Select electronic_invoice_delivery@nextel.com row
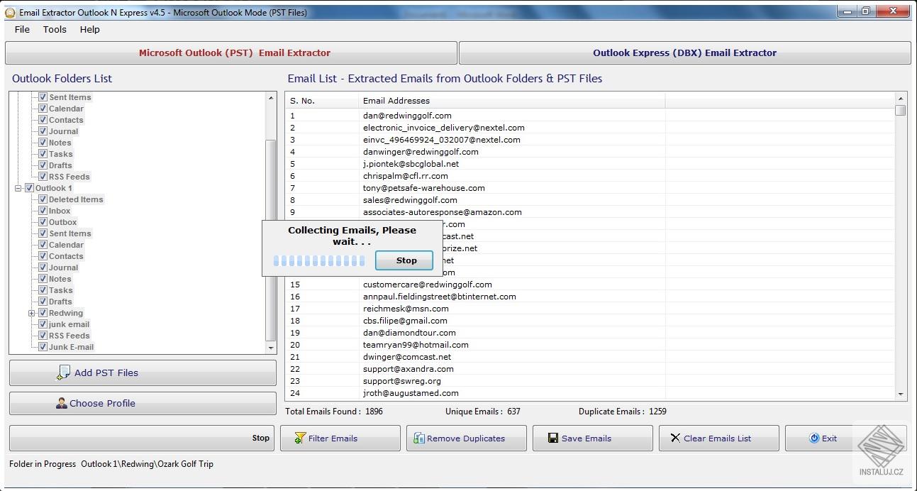The width and height of the screenshot is (917, 491). tap(590, 128)
